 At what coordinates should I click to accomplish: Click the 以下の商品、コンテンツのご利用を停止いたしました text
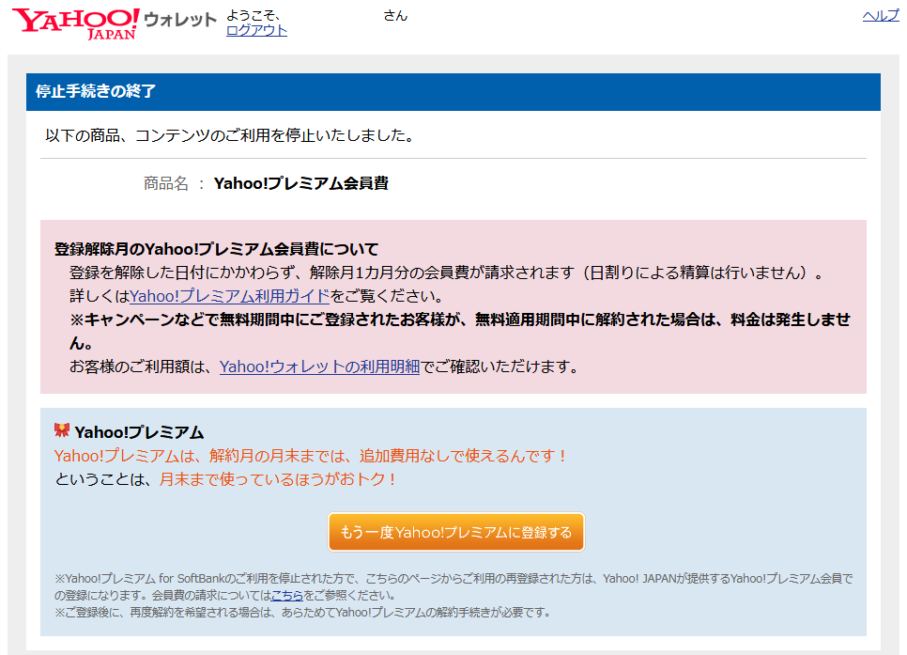(230, 135)
